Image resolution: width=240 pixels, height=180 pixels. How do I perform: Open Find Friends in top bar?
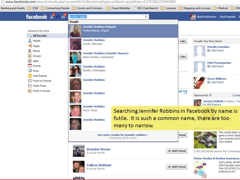[x=227, y=17]
